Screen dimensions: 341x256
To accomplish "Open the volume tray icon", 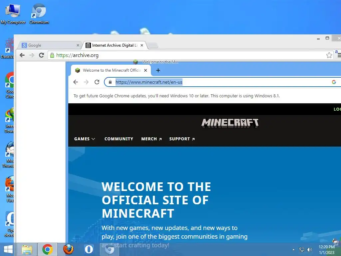I will 310,250.
